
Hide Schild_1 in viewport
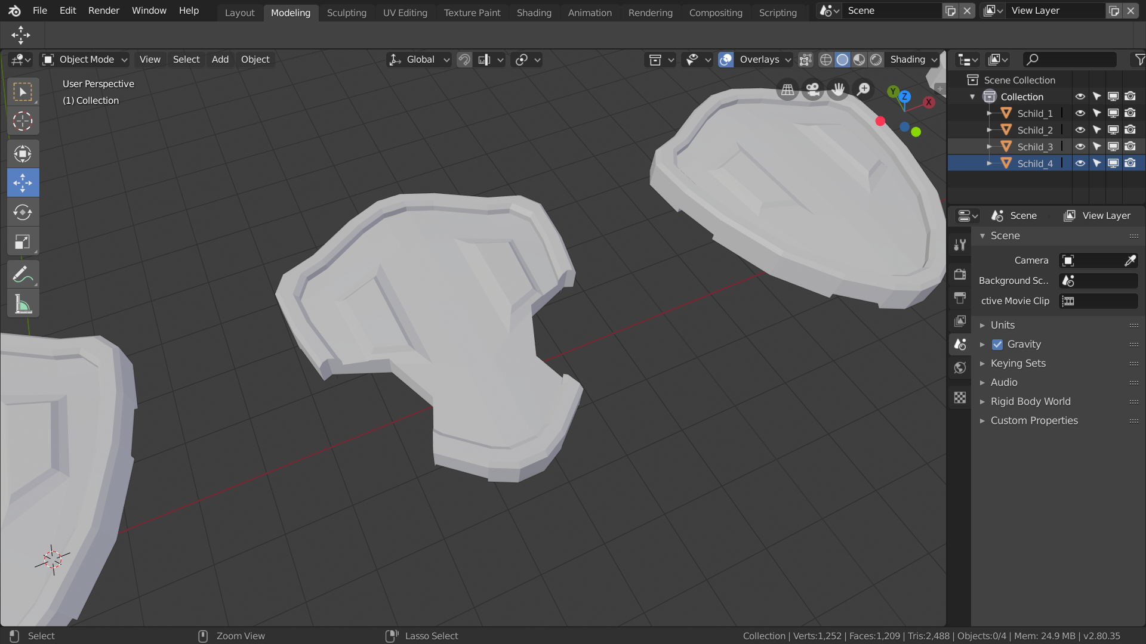pyautogui.click(x=1080, y=113)
